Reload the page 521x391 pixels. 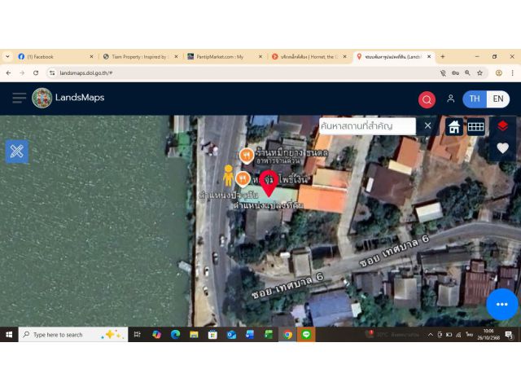click(36, 72)
